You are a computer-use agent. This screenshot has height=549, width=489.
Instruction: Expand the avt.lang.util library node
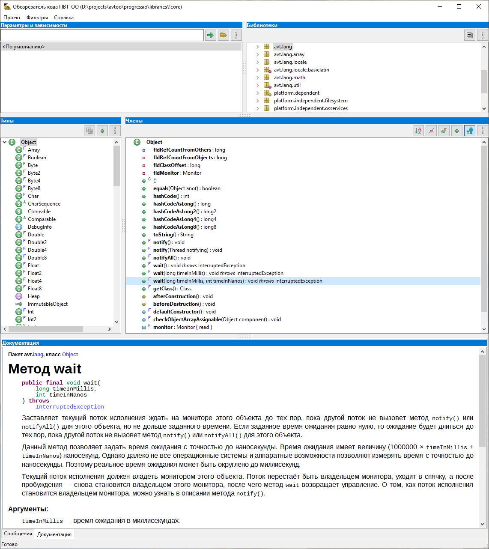point(257,85)
